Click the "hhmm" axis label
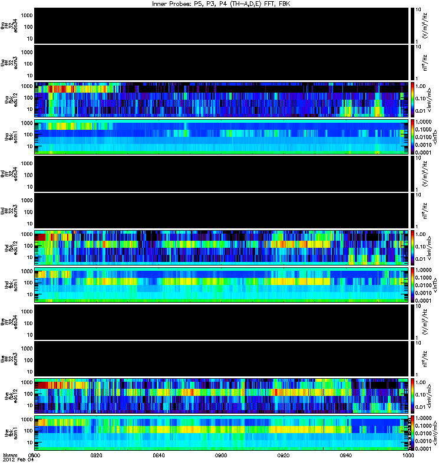442x472 pixels. (x=10, y=455)
